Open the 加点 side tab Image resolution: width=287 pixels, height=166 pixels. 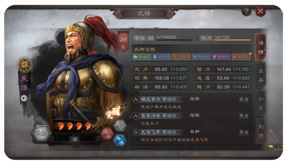(x=261, y=103)
